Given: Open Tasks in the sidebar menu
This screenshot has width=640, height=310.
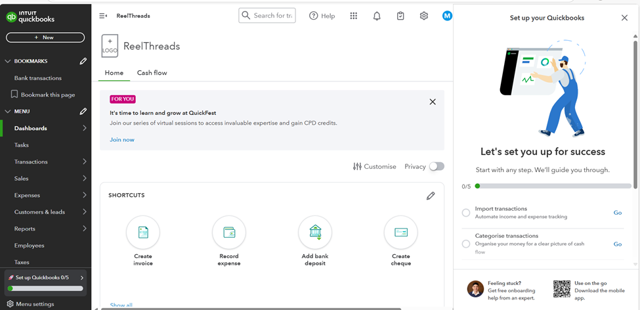Looking at the screenshot, I should (x=21, y=145).
